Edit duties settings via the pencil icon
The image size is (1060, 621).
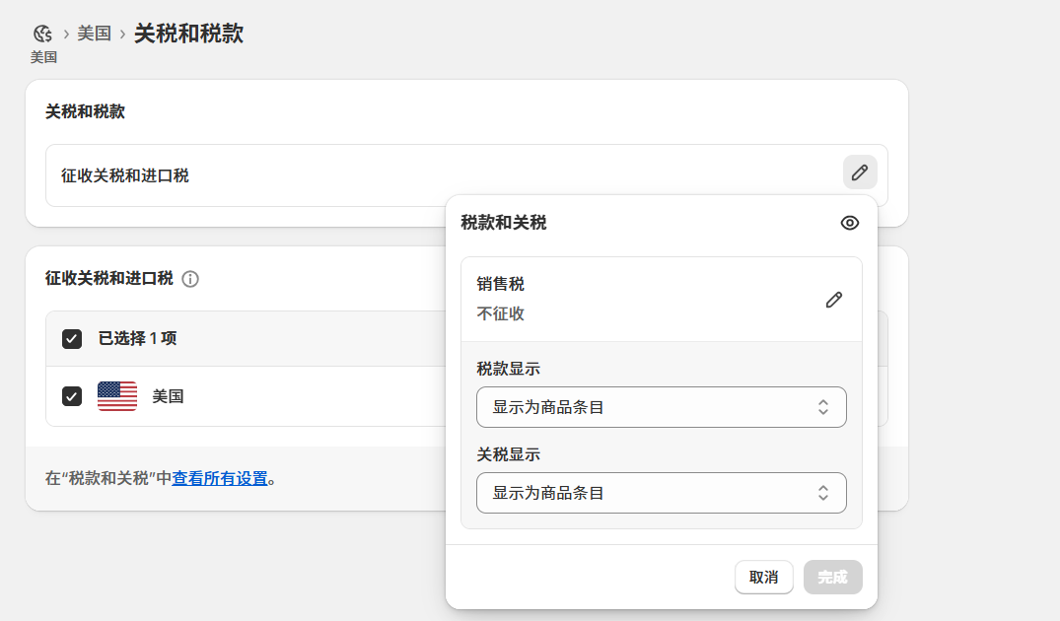[859, 172]
